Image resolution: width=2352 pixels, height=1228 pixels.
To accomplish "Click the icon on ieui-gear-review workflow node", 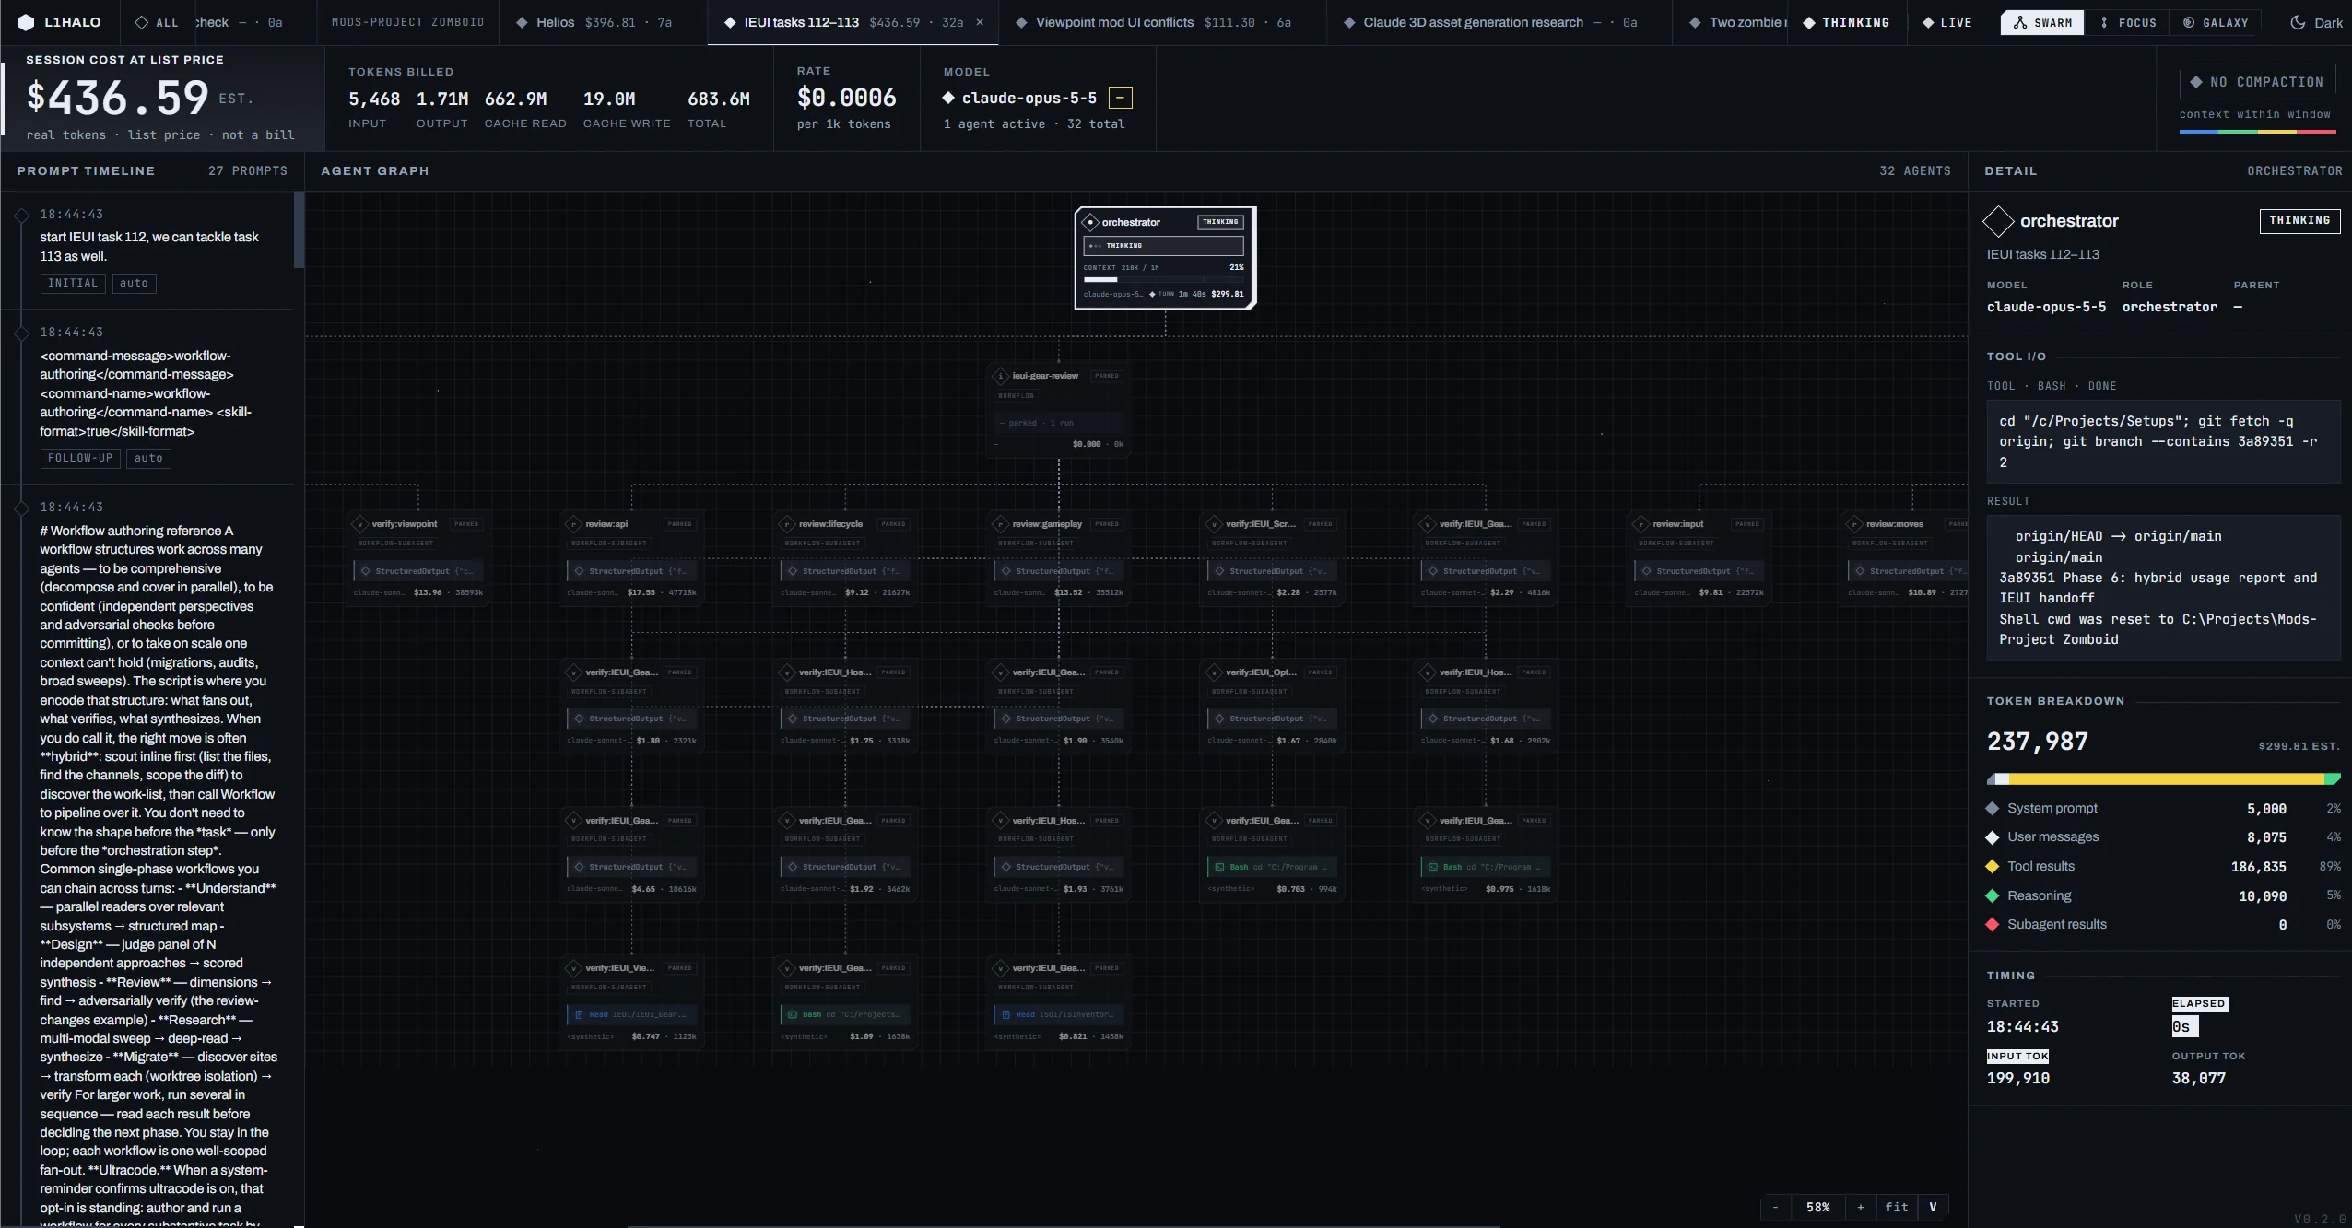I will [1000, 376].
